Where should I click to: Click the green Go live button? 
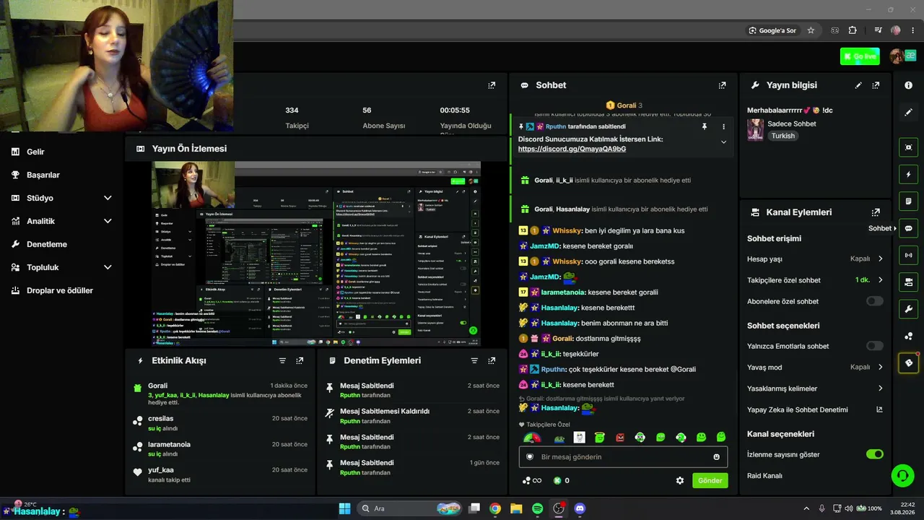pyautogui.click(x=860, y=56)
